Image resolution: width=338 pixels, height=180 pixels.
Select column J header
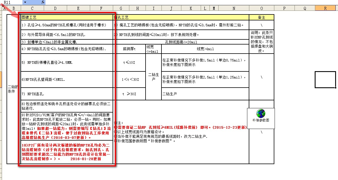(171, 8)
